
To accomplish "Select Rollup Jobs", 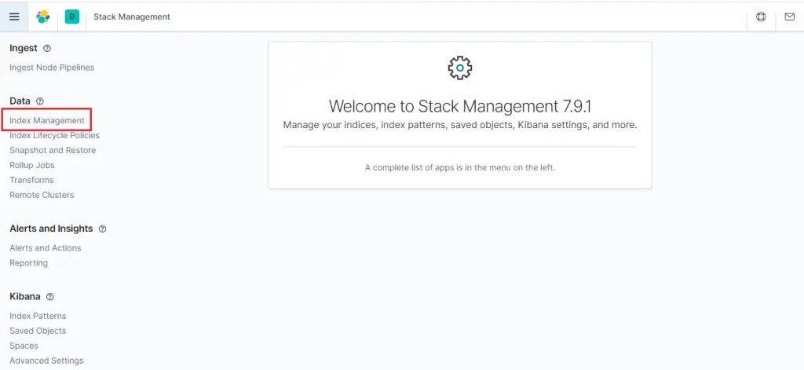I will click(31, 165).
